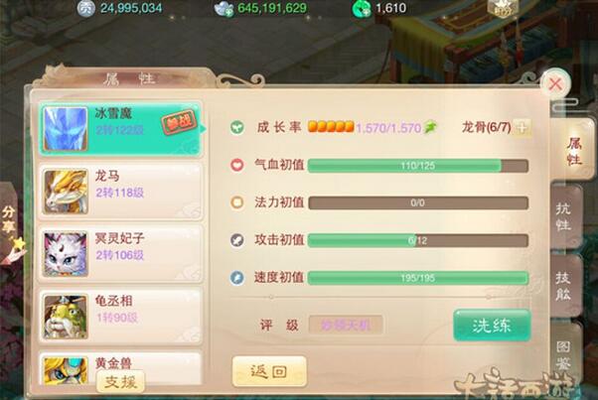Open the 图鉴 side tab
Viewport: 598px width, 400px height.
[x=565, y=354]
